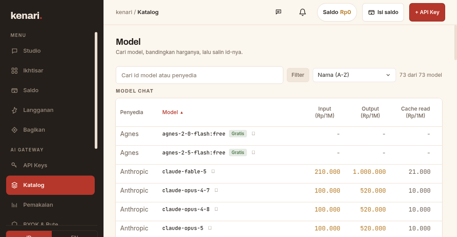
Task: Select the claude-opus-4-7 model name
Action: click(x=186, y=190)
